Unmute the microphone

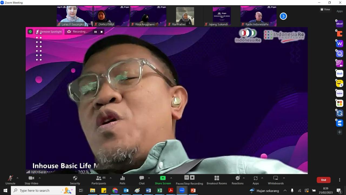10,180
